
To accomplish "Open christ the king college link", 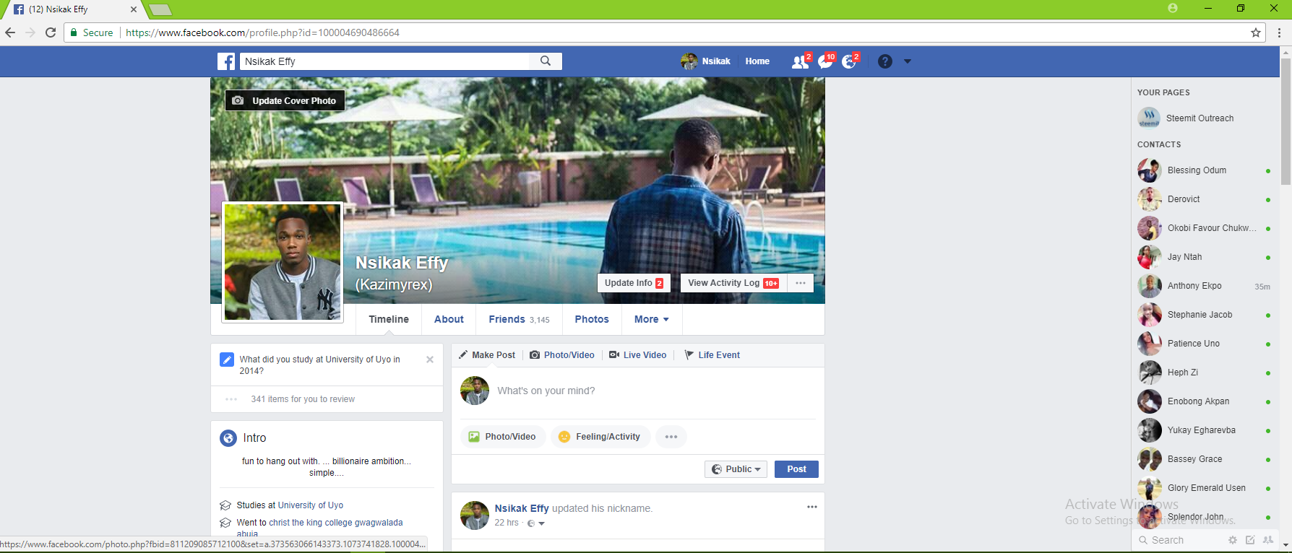I will pos(336,523).
